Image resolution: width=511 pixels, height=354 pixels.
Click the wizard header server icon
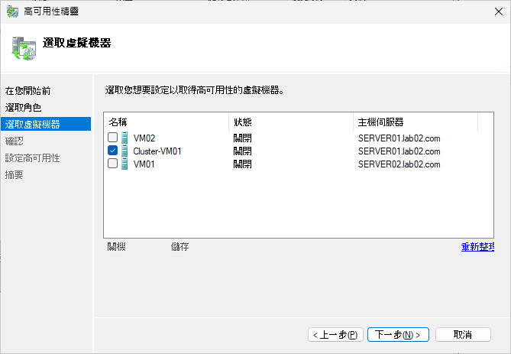pos(23,47)
